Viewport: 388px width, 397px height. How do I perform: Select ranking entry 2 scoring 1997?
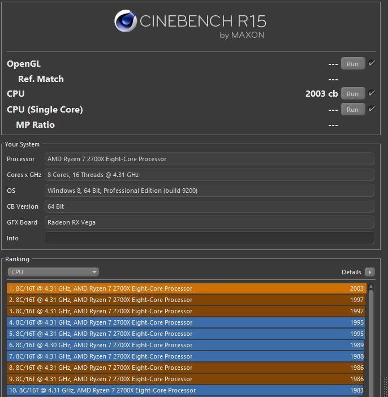click(x=186, y=300)
